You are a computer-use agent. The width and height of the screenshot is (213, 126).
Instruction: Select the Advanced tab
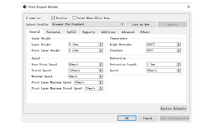tap(128, 32)
